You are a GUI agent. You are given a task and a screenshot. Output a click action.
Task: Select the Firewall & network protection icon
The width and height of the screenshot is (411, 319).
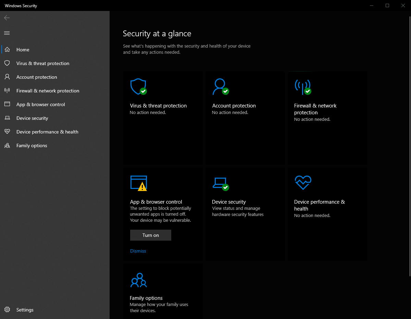pyautogui.click(x=7, y=91)
